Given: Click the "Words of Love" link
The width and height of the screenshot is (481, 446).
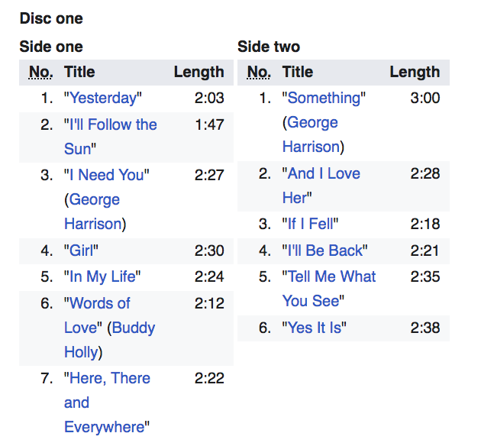Looking at the screenshot, I should 99,303.
